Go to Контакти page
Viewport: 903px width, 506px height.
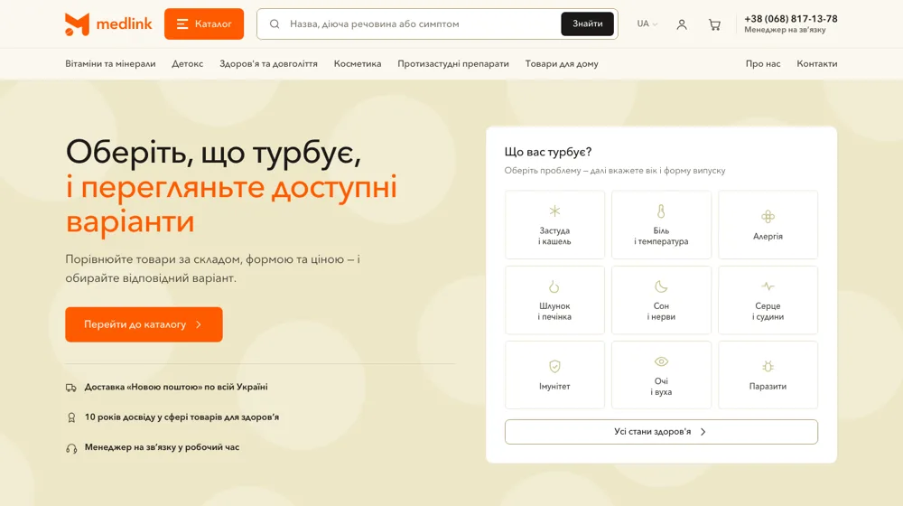pos(816,64)
